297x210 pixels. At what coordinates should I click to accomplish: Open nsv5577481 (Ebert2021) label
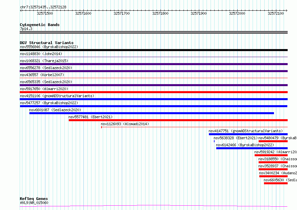tap(90, 117)
